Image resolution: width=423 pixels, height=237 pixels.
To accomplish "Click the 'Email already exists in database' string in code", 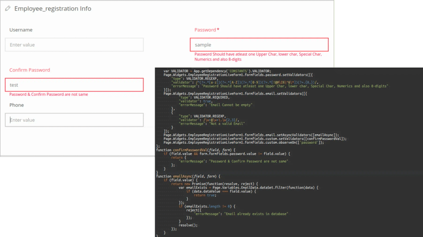I will (x=256, y=214).
